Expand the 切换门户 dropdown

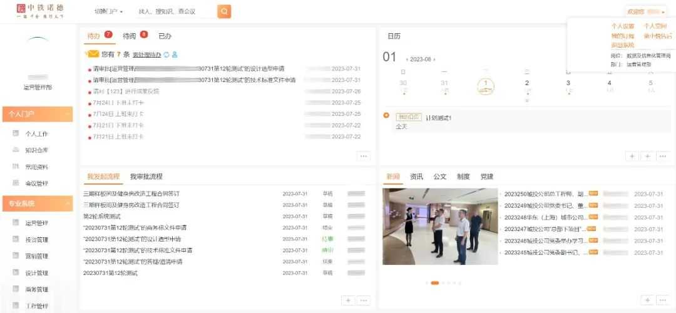[x=108, y=11]
